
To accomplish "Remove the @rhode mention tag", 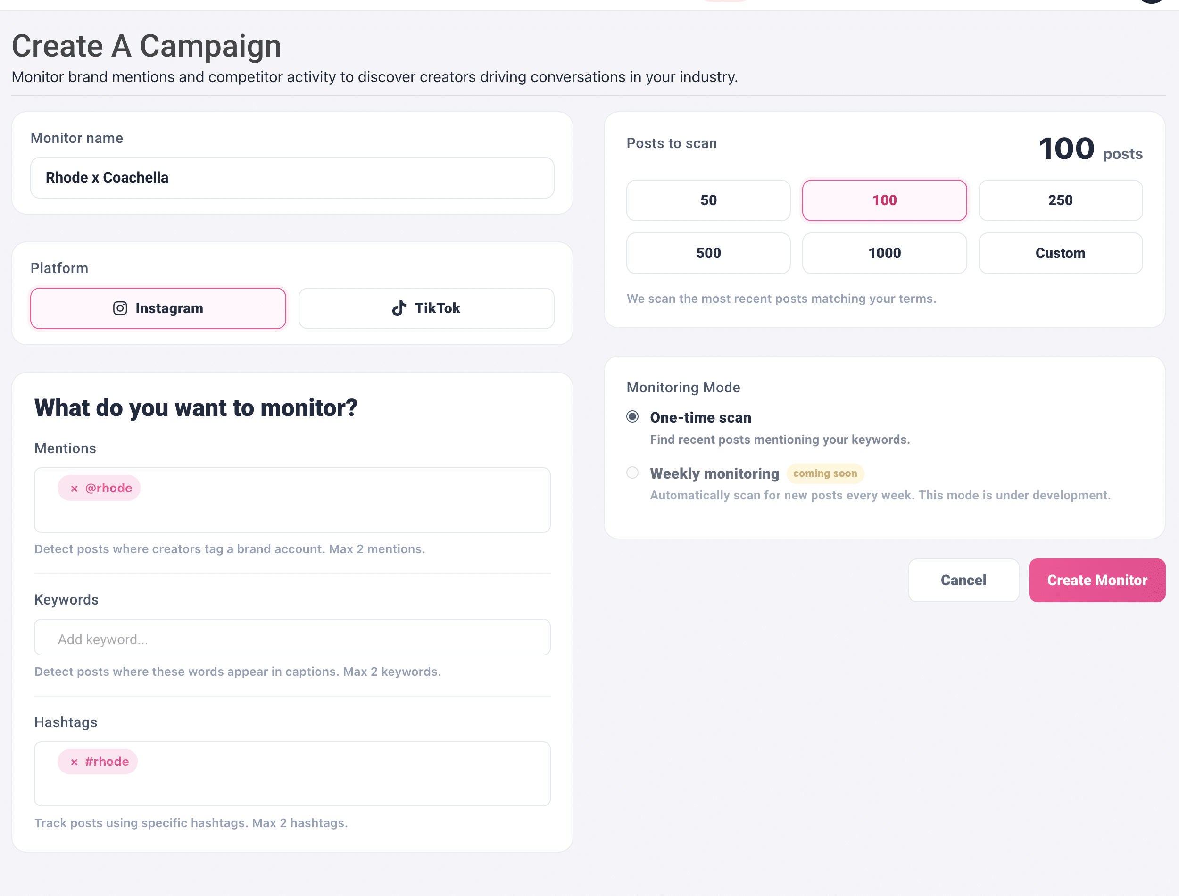I will [x=74, y=488].
